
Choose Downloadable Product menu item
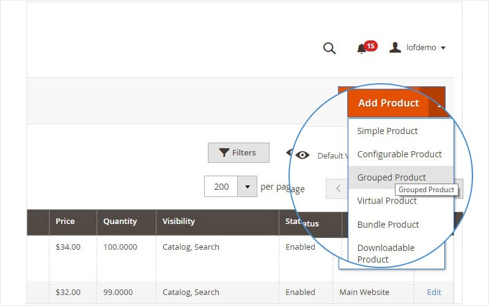(x=386, y=253)
